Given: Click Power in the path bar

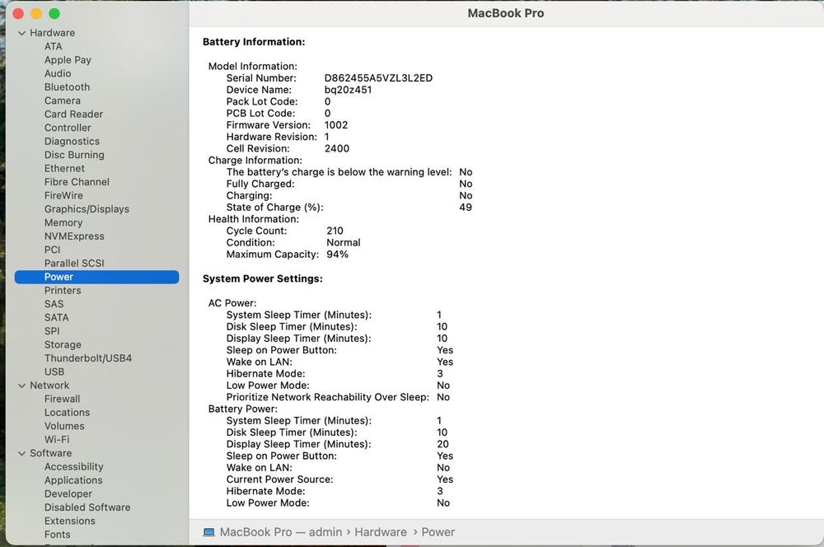Looking at the screenshot, I should pyautogui.click(x=438, y=532).
